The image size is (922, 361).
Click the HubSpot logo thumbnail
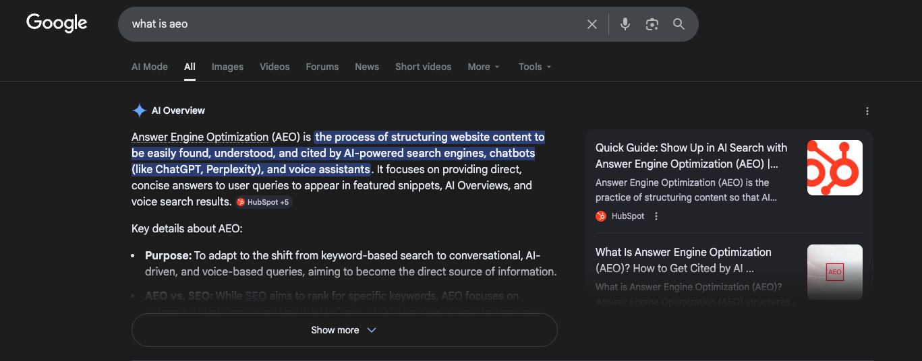coord(835,168)
